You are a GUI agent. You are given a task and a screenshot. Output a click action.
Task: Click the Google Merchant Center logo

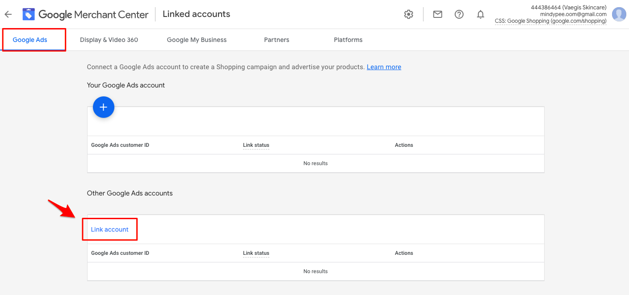coord(85,14)
